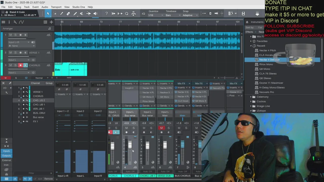Toggle monitor on CHORUS track
The width and height of the screenshot is (324, 182).
click(x=25, y=65)
